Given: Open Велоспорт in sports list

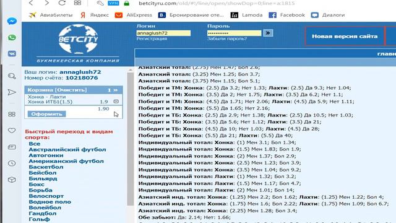Looking at the screenshot, I should tap(46, 196).
